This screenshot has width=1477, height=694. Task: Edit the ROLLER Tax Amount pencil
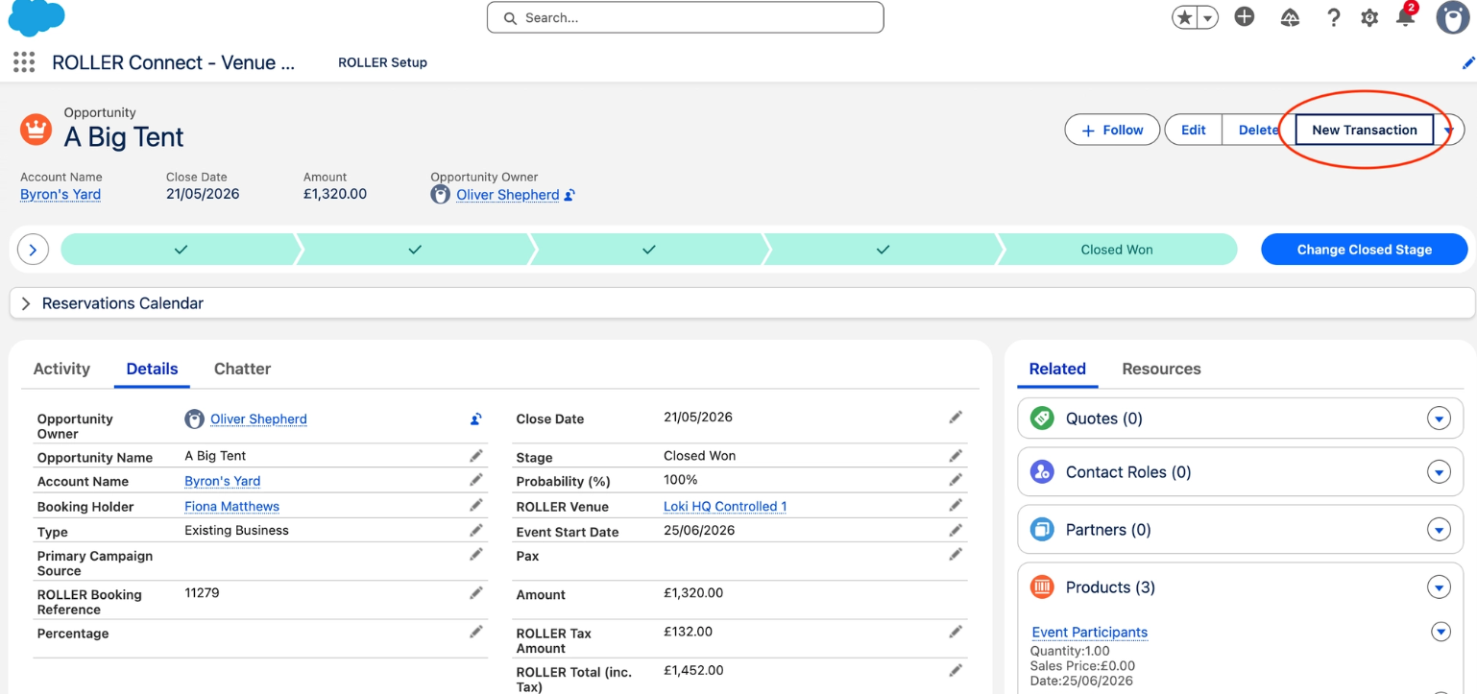point(956,632)
